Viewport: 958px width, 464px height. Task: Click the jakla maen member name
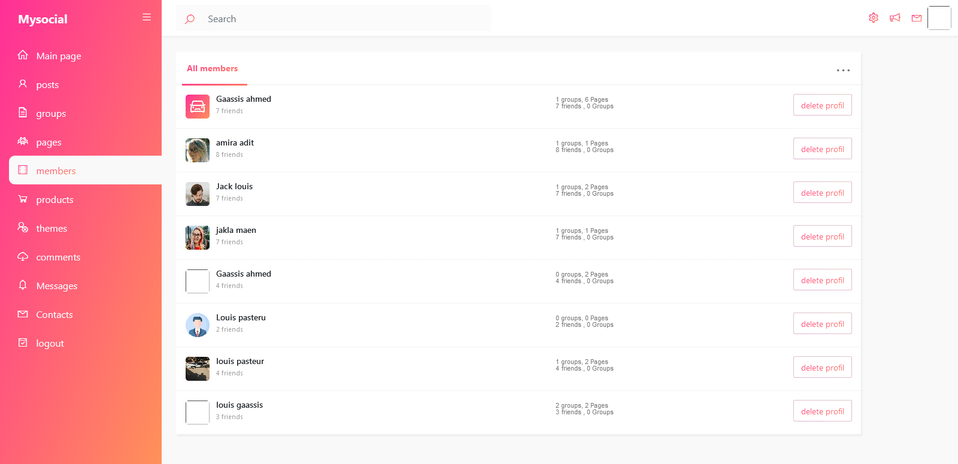coord(236,231)
